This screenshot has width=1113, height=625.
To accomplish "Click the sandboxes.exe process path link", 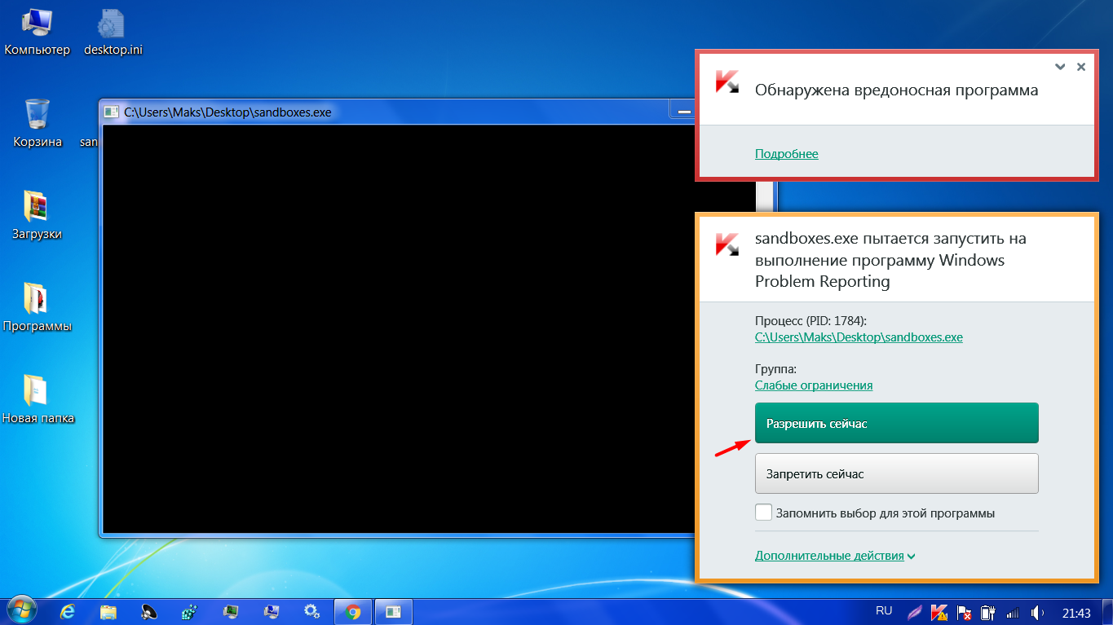I will [x=858, y=337].
